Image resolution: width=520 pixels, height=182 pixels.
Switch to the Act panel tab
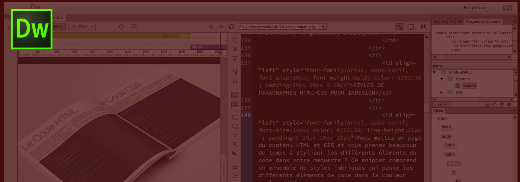[452, 22]
